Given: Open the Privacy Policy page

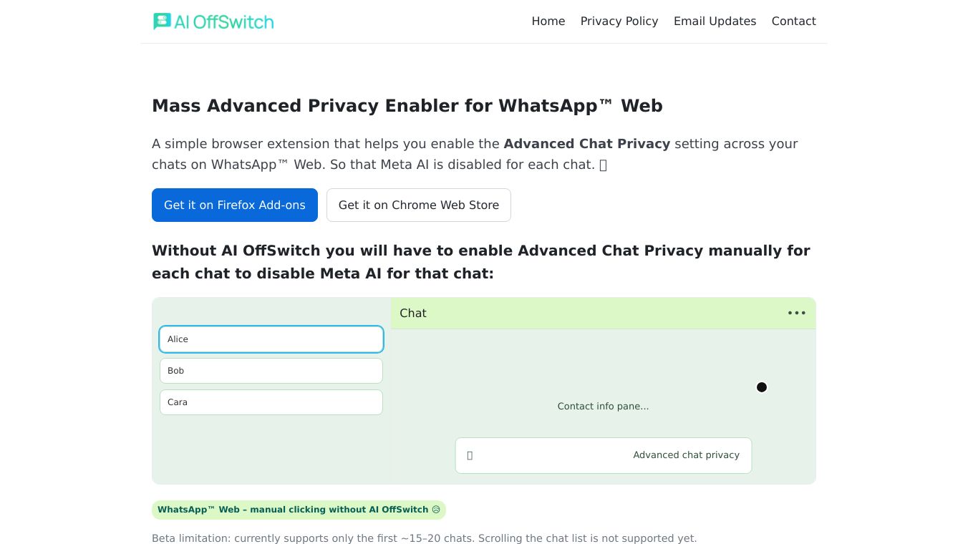Looking at the screenshot, I should (x=619, y=21).
